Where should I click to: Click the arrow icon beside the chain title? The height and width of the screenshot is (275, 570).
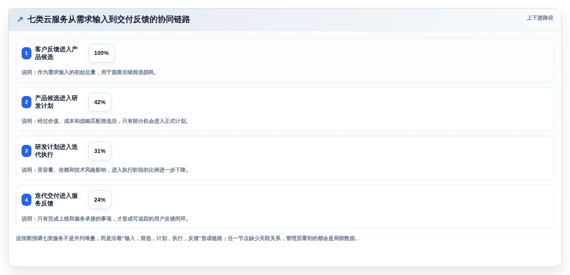point(20,20)
